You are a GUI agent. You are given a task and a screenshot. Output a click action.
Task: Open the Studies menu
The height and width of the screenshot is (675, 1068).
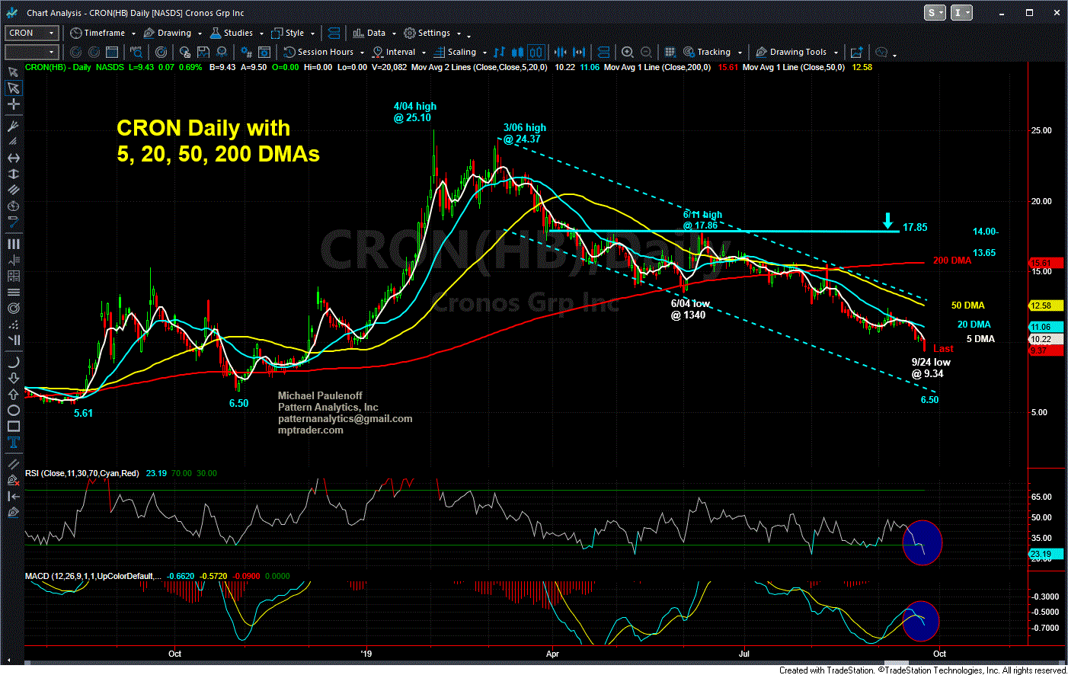click(236, 33)
